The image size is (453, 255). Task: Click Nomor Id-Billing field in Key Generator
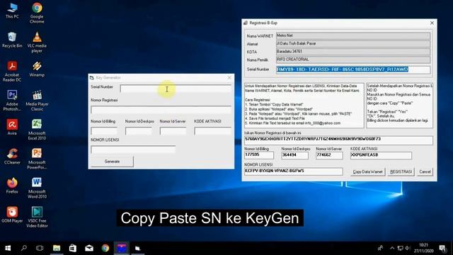pos(104,131)
